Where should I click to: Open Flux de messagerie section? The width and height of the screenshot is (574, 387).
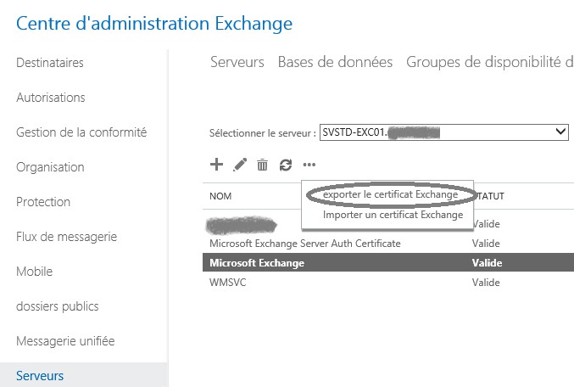67,237
